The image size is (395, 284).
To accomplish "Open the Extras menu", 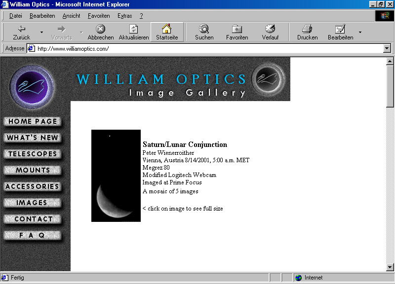I will click(x=125, y=16).
